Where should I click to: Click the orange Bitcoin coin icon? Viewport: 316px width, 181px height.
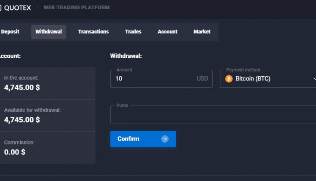coord(229,79)
